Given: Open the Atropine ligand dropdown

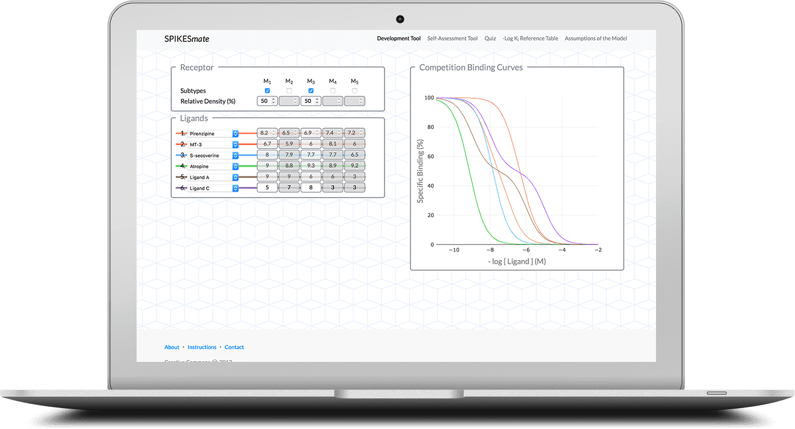Looking at the screenshot, I should (235, 166).
